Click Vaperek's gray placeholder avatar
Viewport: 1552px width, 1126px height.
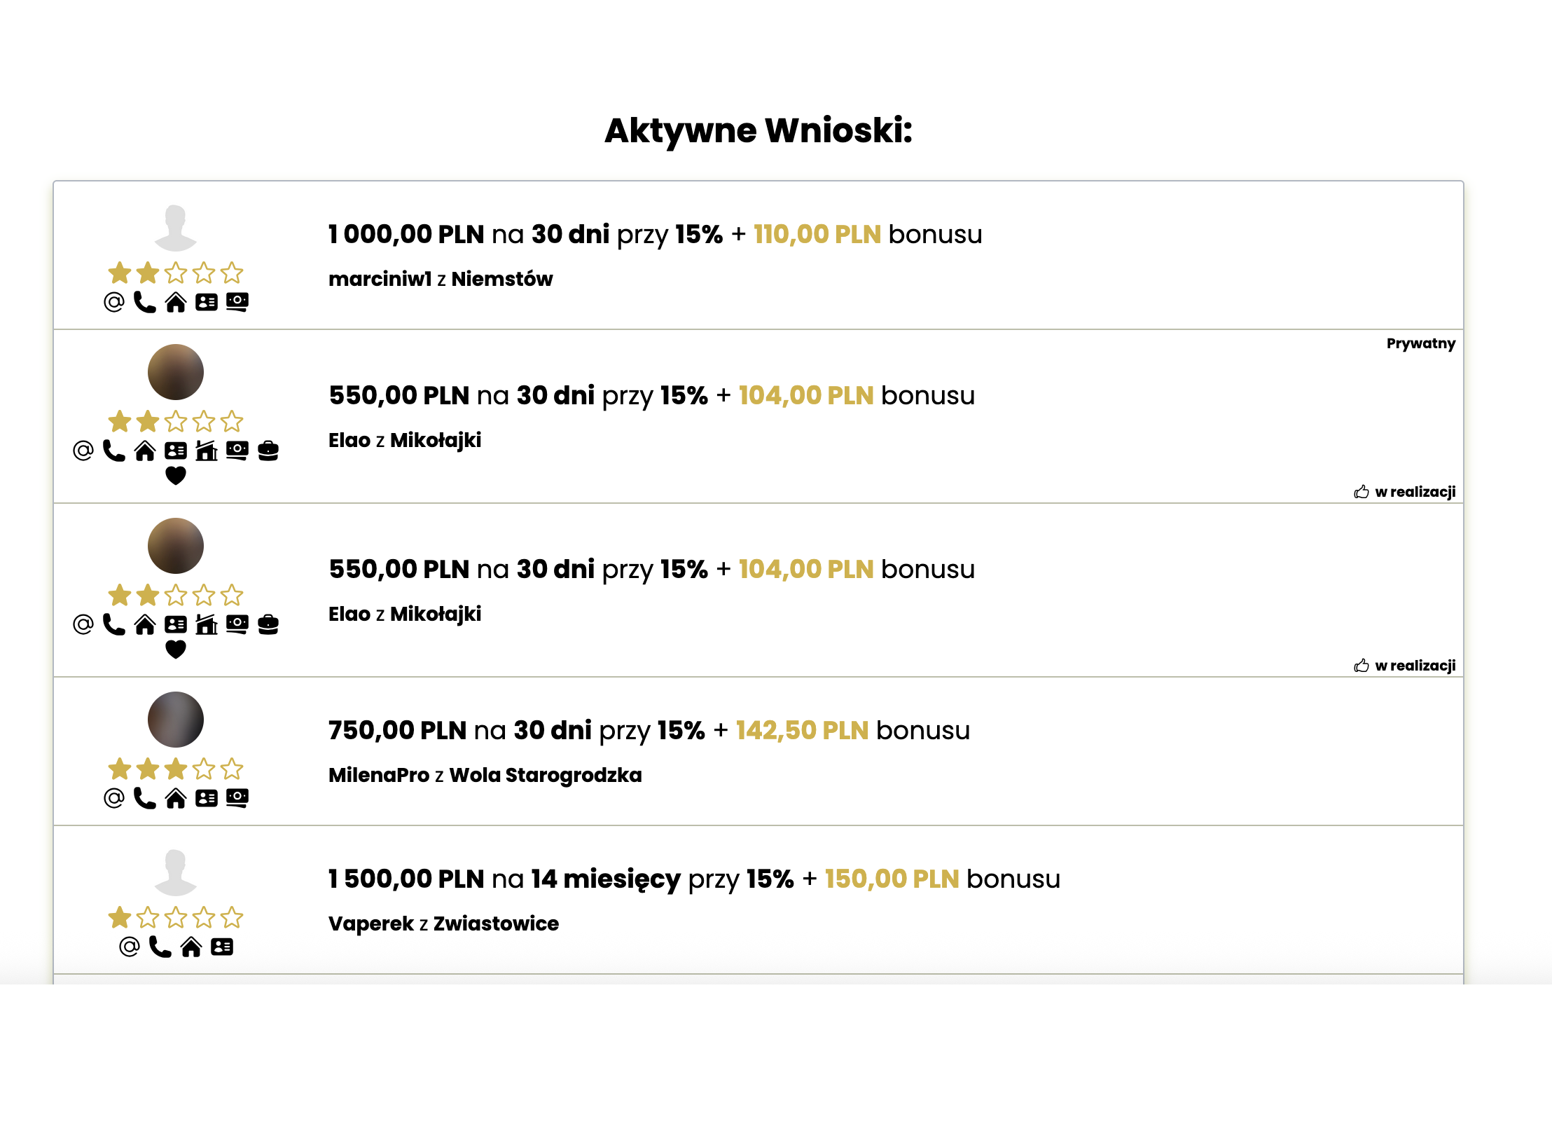(175, 871)
